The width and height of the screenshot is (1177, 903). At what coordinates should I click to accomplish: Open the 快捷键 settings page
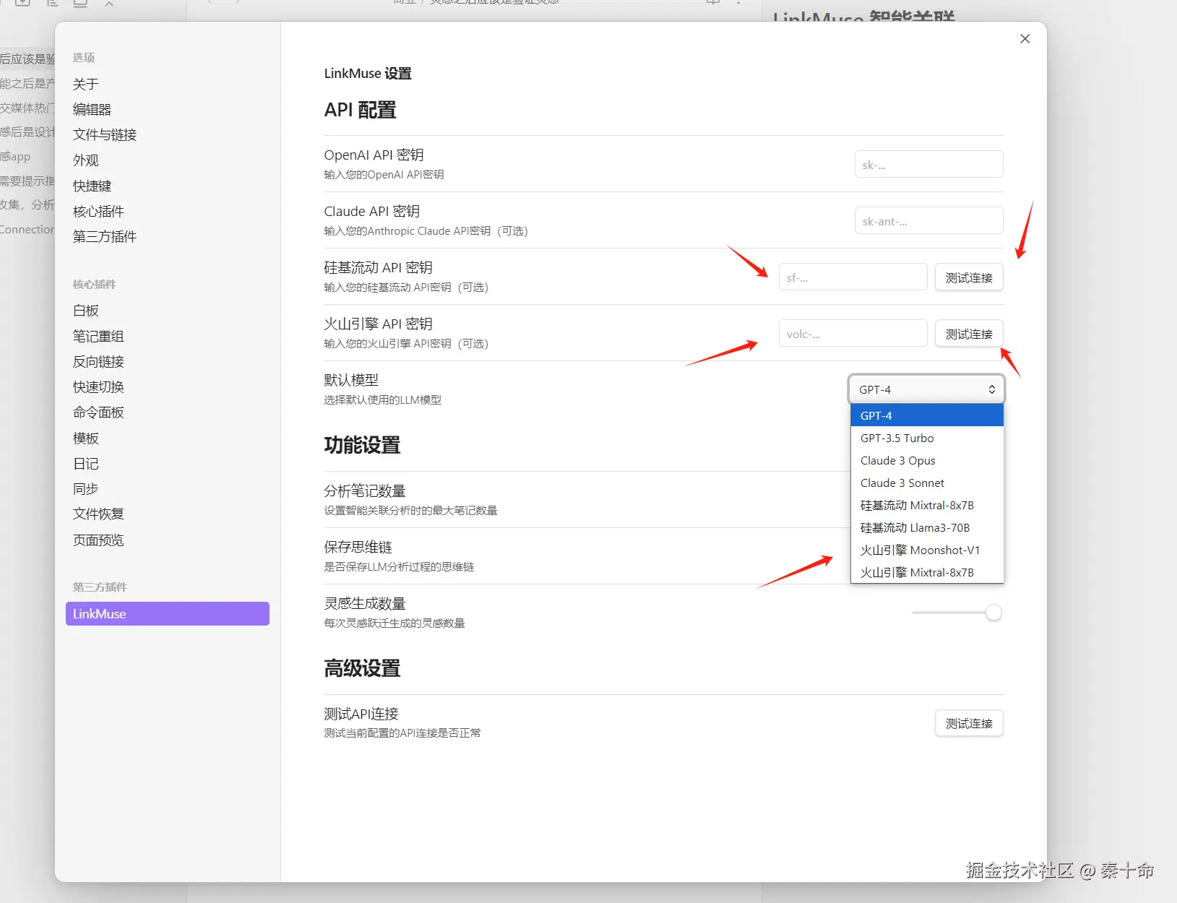[92, 186]
